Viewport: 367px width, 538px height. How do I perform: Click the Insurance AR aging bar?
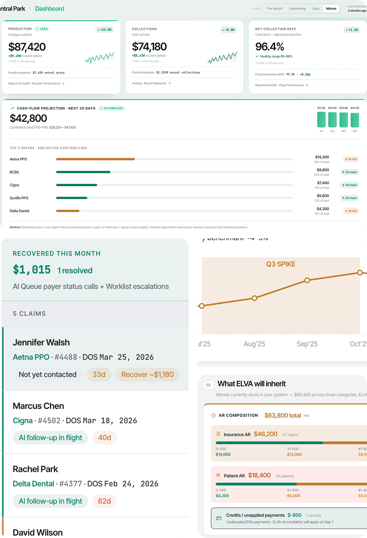click(291, 443)
